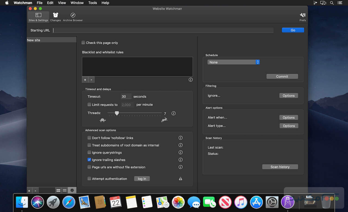Viewport: 348px width, 212px height.
Task: Click the warning icon beside Attempt authentication
Action: click(181, 179)
